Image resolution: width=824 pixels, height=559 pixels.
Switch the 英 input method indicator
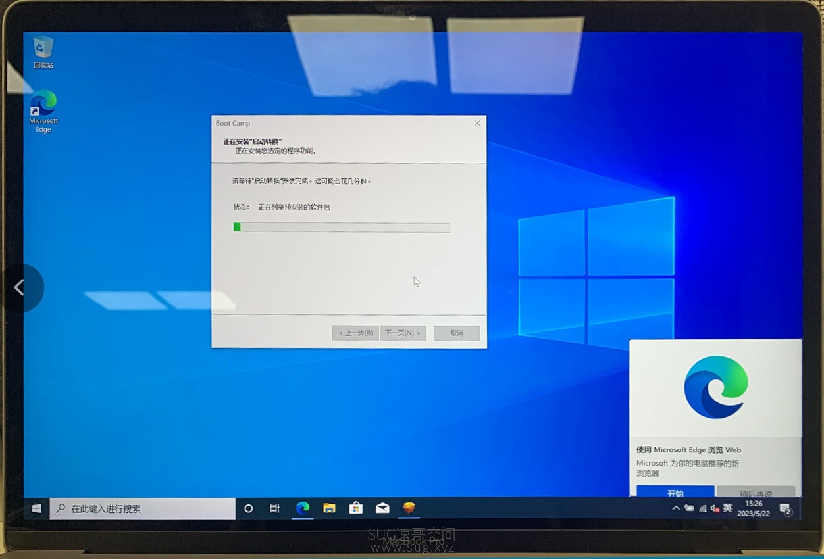(x=727, y=508)
